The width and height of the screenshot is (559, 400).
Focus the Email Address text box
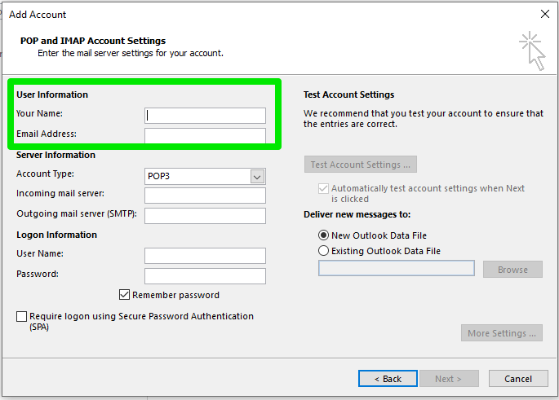click(x=205, y=136)
